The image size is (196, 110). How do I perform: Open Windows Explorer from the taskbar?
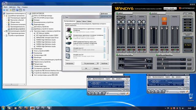pos(9,108)
